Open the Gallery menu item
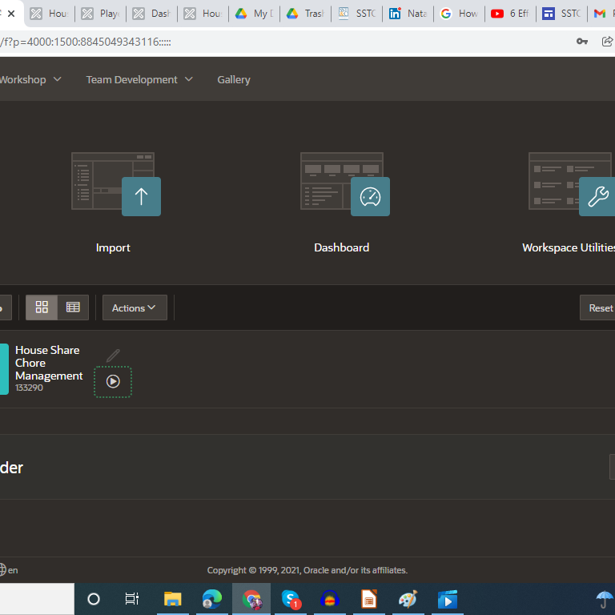The width and height of the screenshot is (615, 615). [x=234, y=79]
